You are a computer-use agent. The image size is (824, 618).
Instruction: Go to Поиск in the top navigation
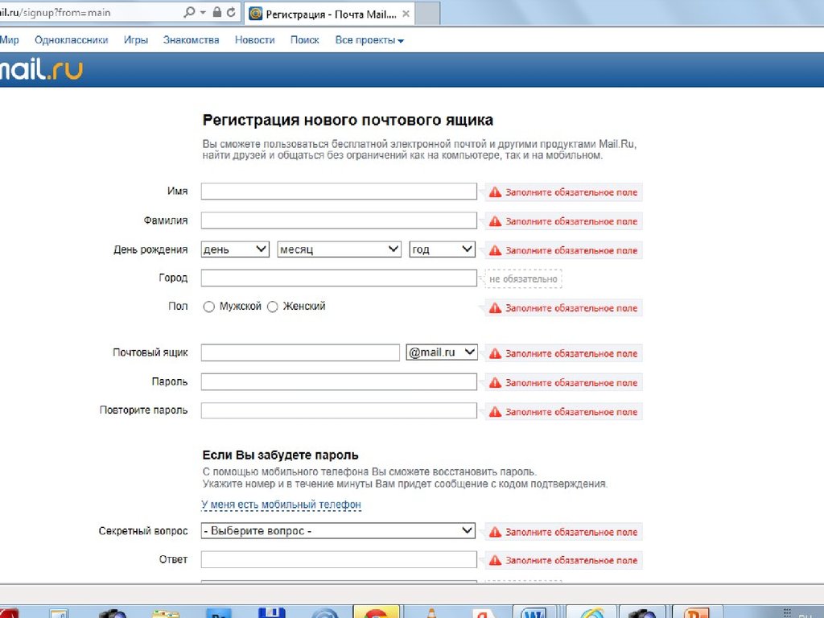tap(305, 40)
